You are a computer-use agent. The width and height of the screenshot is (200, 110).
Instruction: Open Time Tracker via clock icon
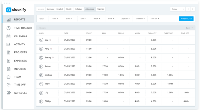[9, 28]
